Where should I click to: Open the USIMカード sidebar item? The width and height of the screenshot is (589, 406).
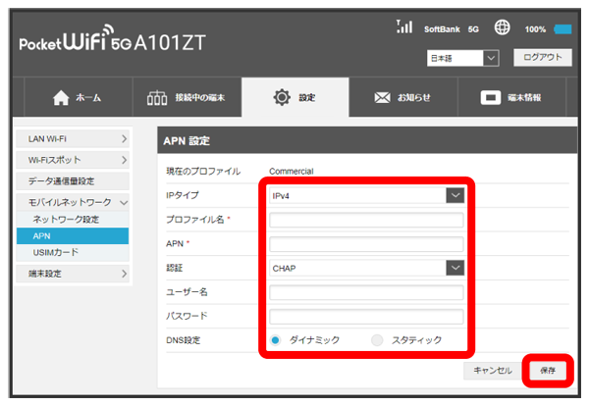(x=56, y=253)
